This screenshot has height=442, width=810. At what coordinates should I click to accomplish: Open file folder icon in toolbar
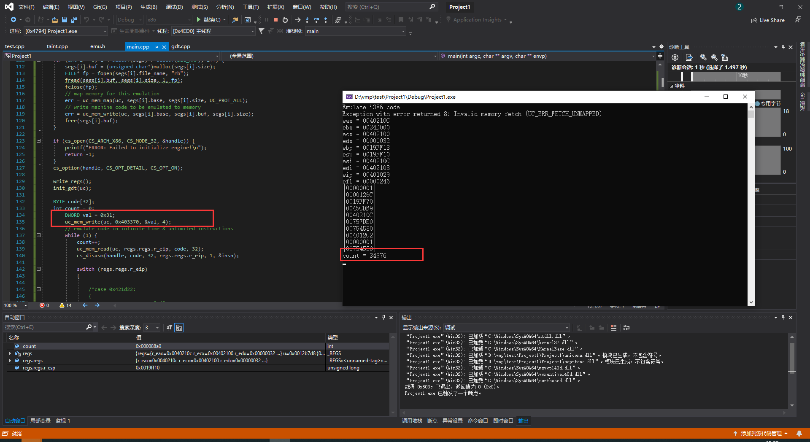coord(55,20)
